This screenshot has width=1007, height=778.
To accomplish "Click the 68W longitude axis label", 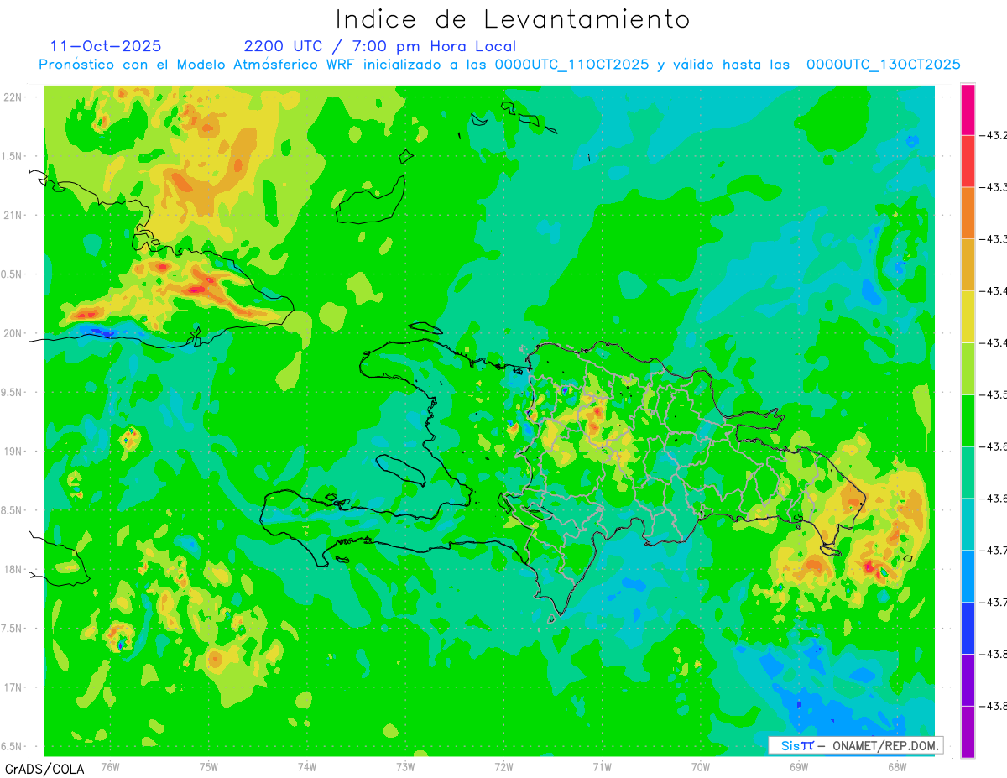I will tap(896, 767).
